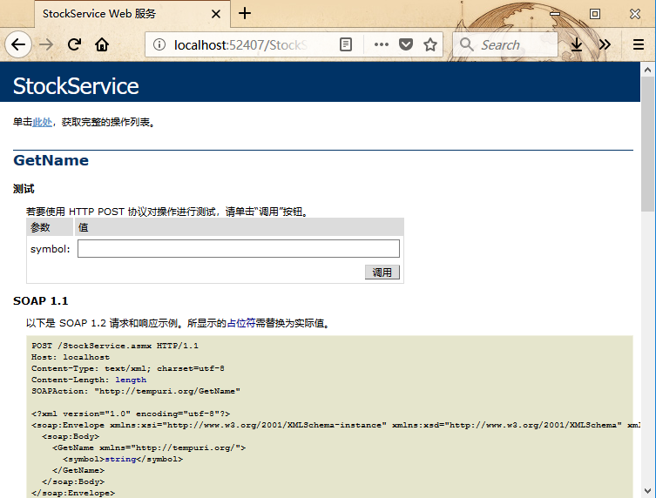
Task: Expand the toolbar overflow chevron
Action: click(605, 44)
